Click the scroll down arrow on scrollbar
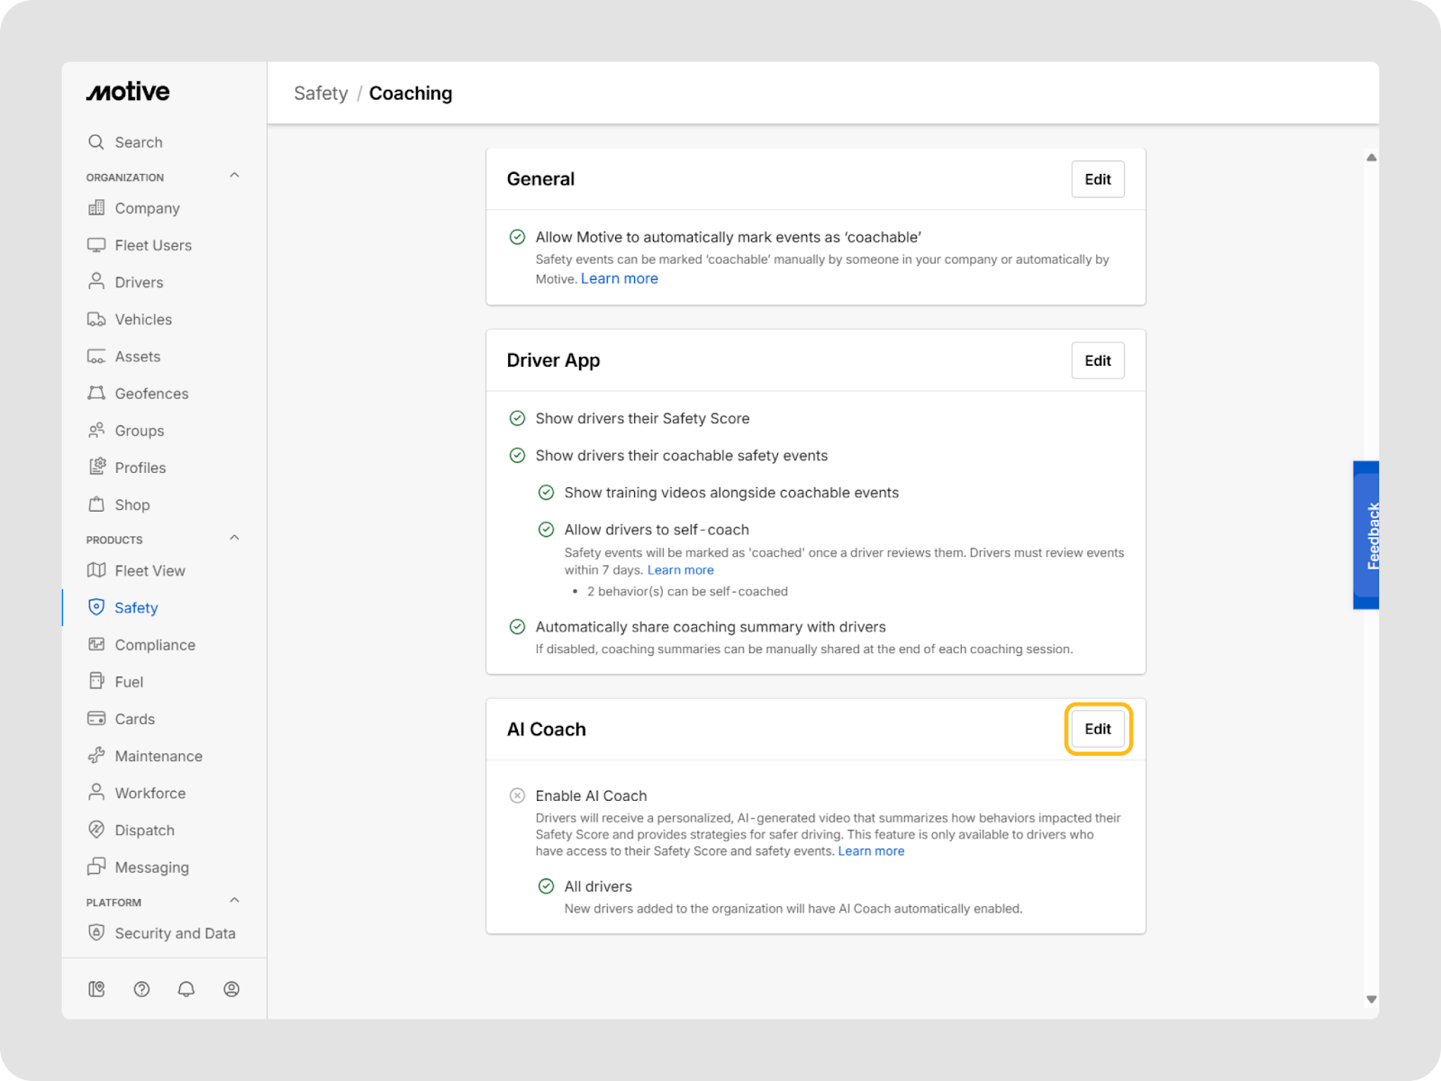 pos(1371,999)
